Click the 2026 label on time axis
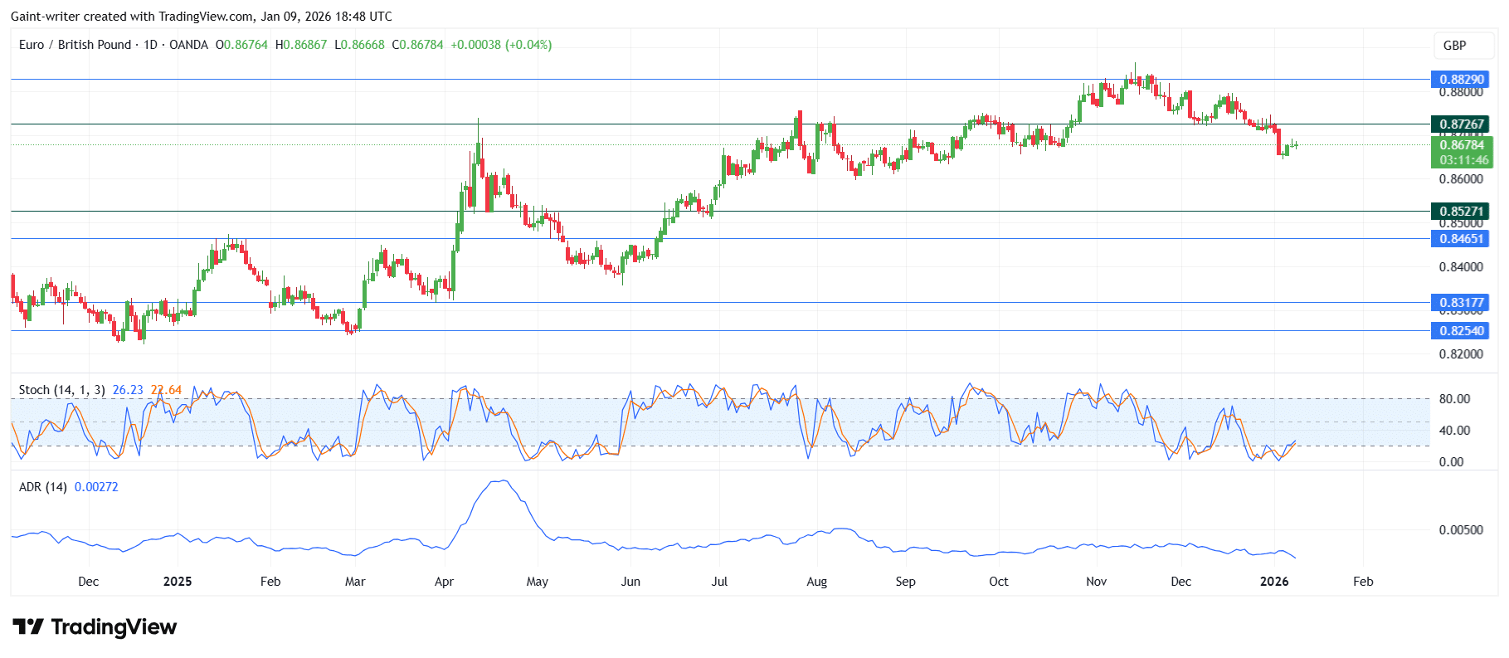1509x658 pixels. point(1274,582)
